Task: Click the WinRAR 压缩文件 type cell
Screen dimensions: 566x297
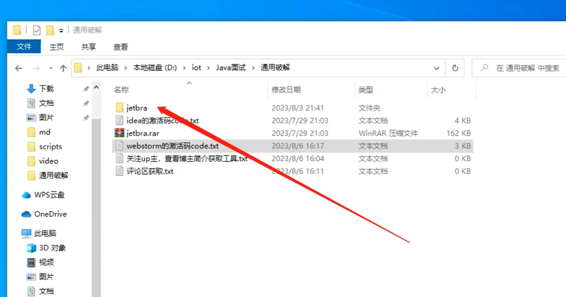Action: tap(388, 133)
